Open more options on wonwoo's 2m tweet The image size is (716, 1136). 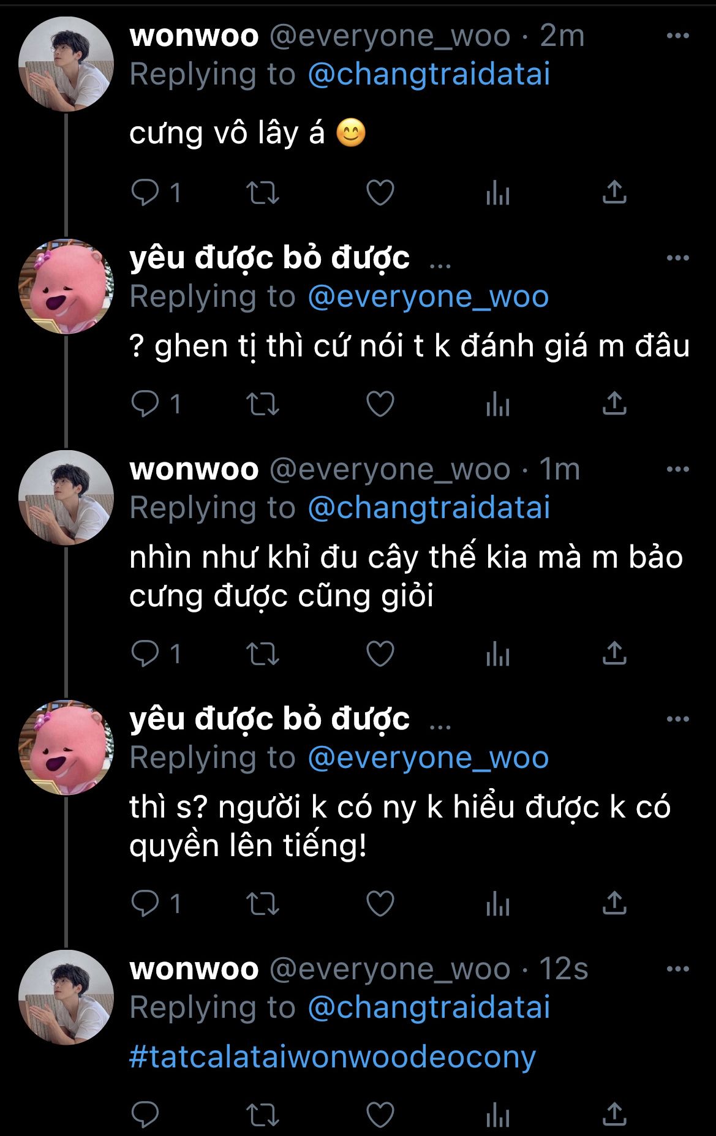pos(677,36)
